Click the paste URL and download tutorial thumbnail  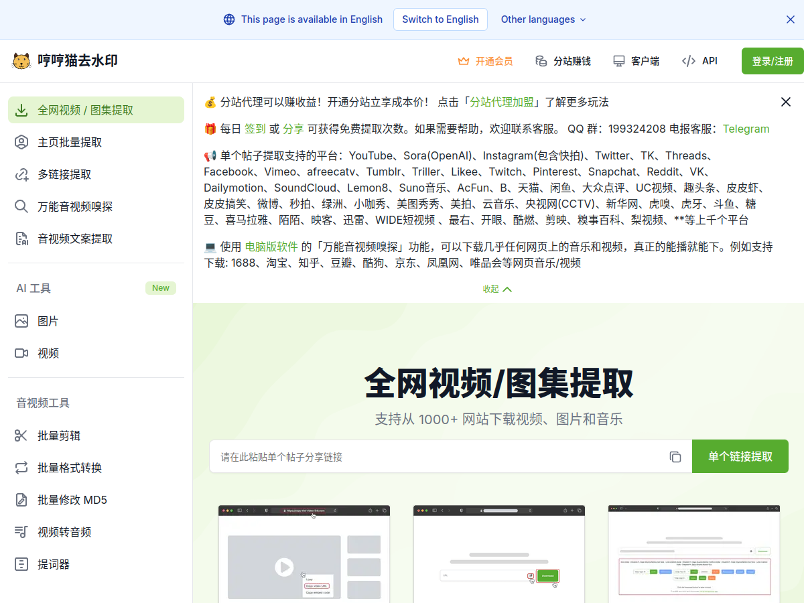click(x=499, y=554)
